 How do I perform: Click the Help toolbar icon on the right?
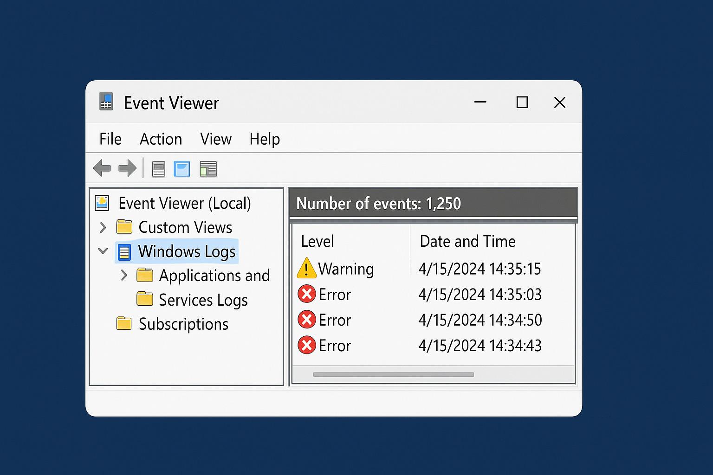coord(208,168)
